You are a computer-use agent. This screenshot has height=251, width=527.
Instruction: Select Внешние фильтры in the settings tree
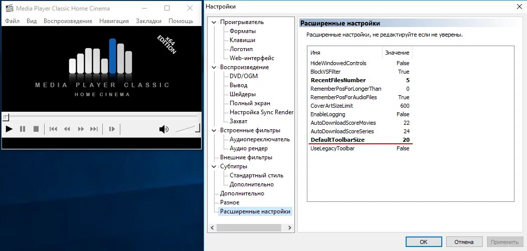(x=246, y=157)
